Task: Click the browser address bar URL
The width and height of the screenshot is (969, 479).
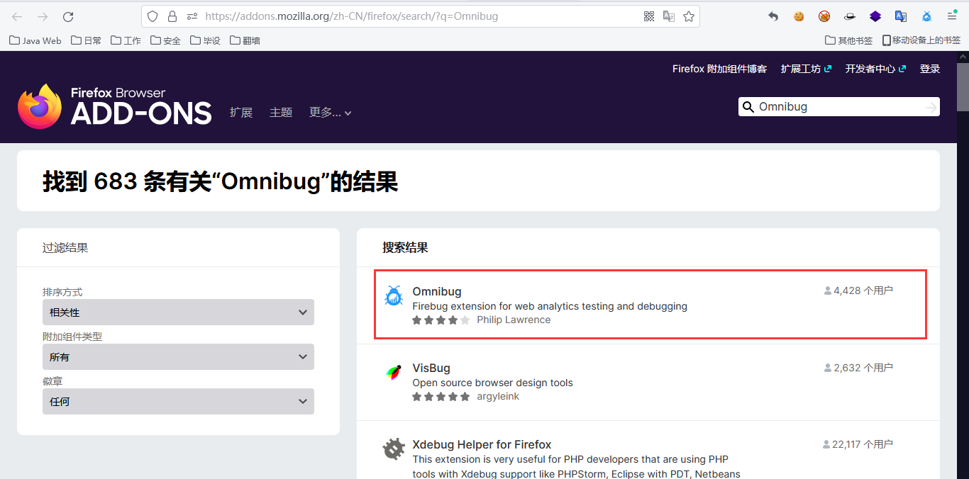Action: (351, 16)
